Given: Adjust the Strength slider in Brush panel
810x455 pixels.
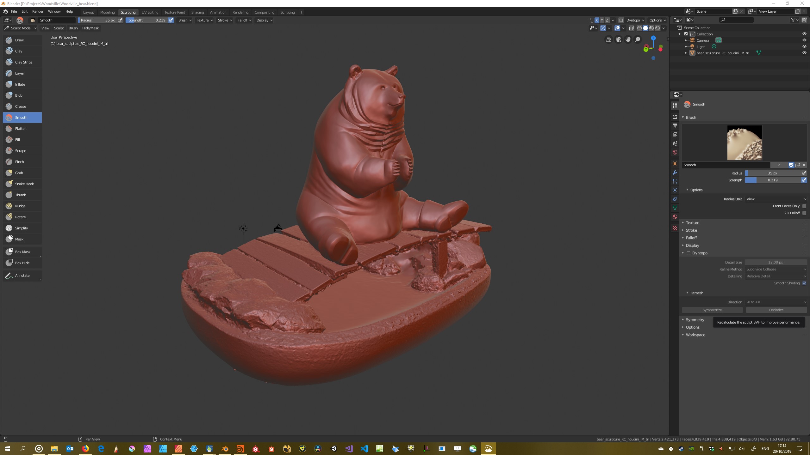Looking at the screenshot, I should pos(772,180).
